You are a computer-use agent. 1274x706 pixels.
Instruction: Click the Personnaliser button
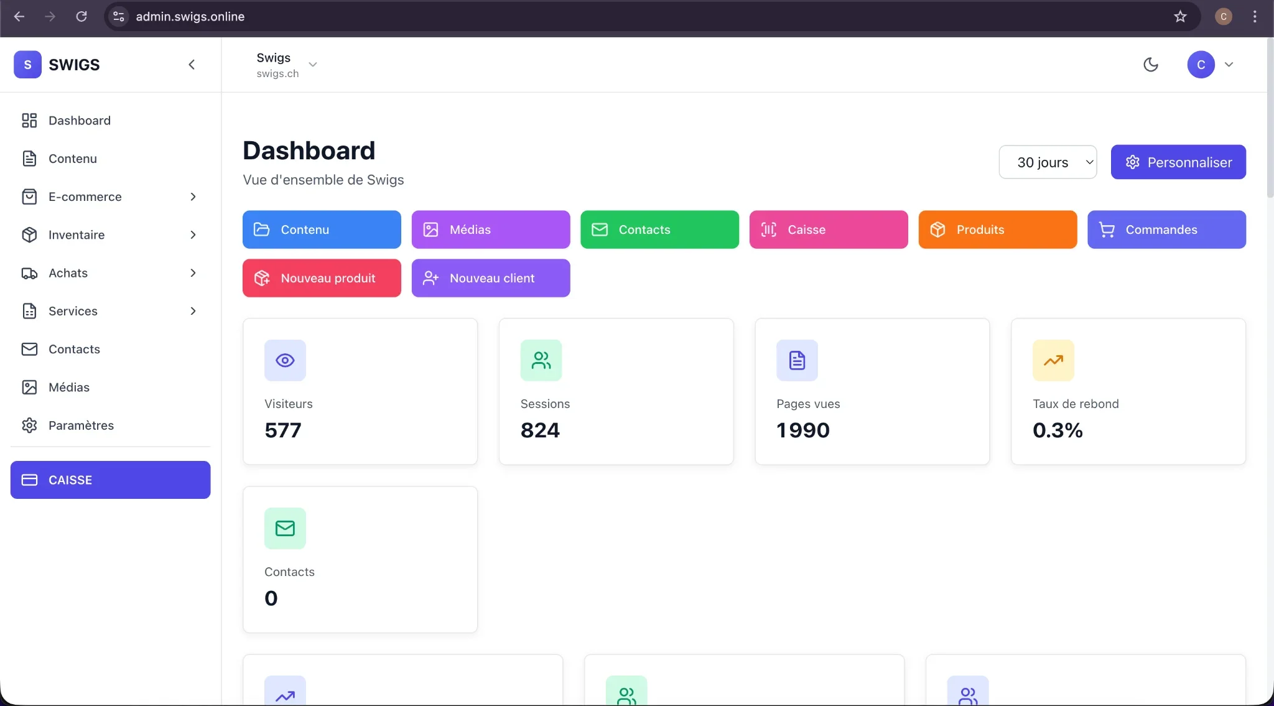(x=1178, y=162)
